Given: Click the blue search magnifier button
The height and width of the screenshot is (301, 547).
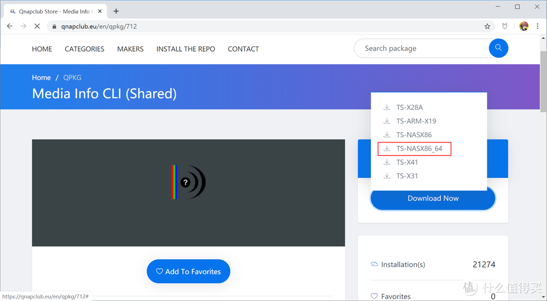Looking at the screenshot, I should pyautogui.click(x=498, y=48).
